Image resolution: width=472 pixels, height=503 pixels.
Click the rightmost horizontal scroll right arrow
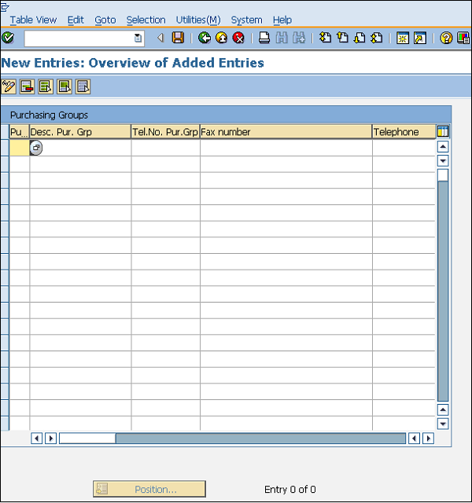[428, 439]
